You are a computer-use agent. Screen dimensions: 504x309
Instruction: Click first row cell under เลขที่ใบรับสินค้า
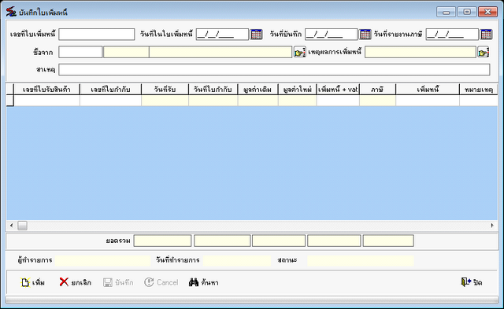coord(46,101)
